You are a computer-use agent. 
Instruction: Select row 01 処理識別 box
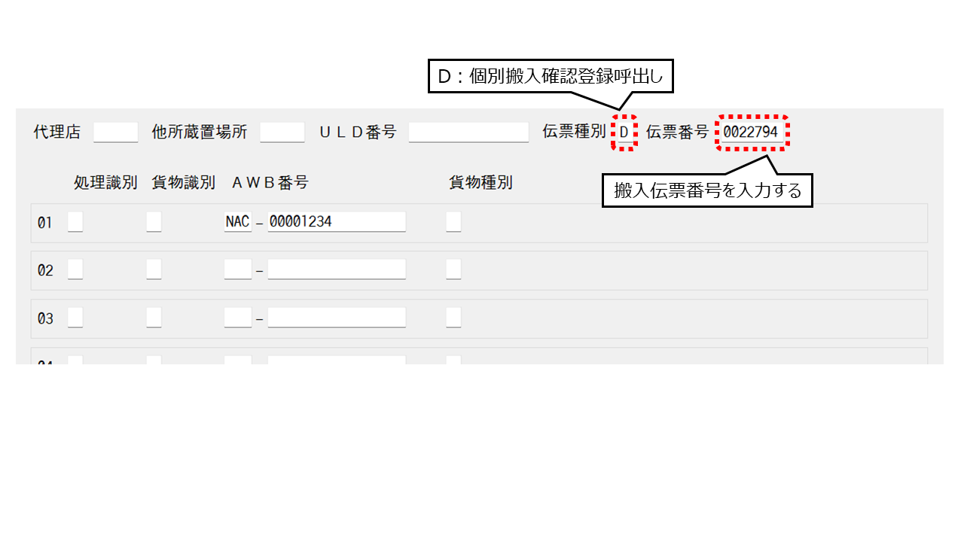coord(75,222)
